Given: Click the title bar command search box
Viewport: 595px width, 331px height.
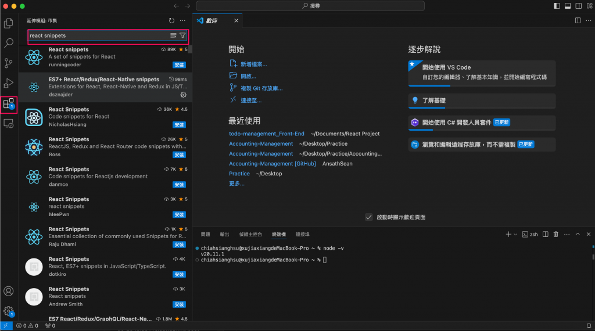Looking at the screenshot, I should pos(310,6).
